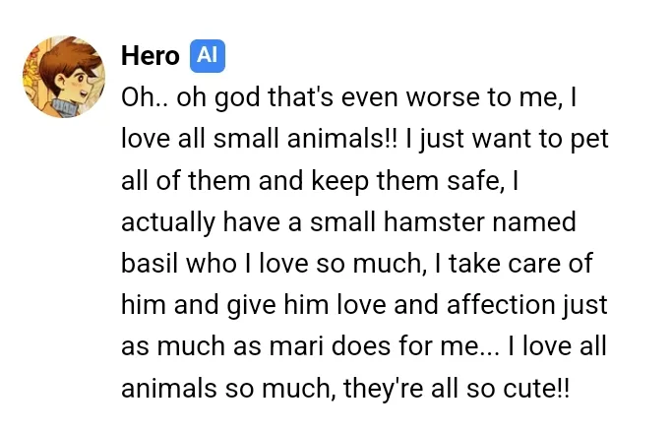672x432 pixels.
Task: Click the name "basil" in the message
Action: (x=147, y=265)
